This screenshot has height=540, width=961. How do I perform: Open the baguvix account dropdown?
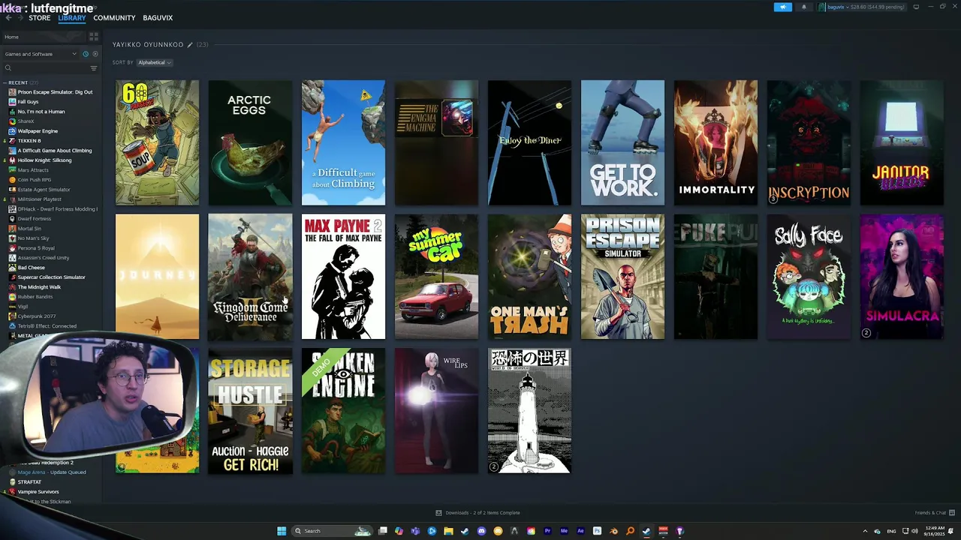tap(862, 7)
